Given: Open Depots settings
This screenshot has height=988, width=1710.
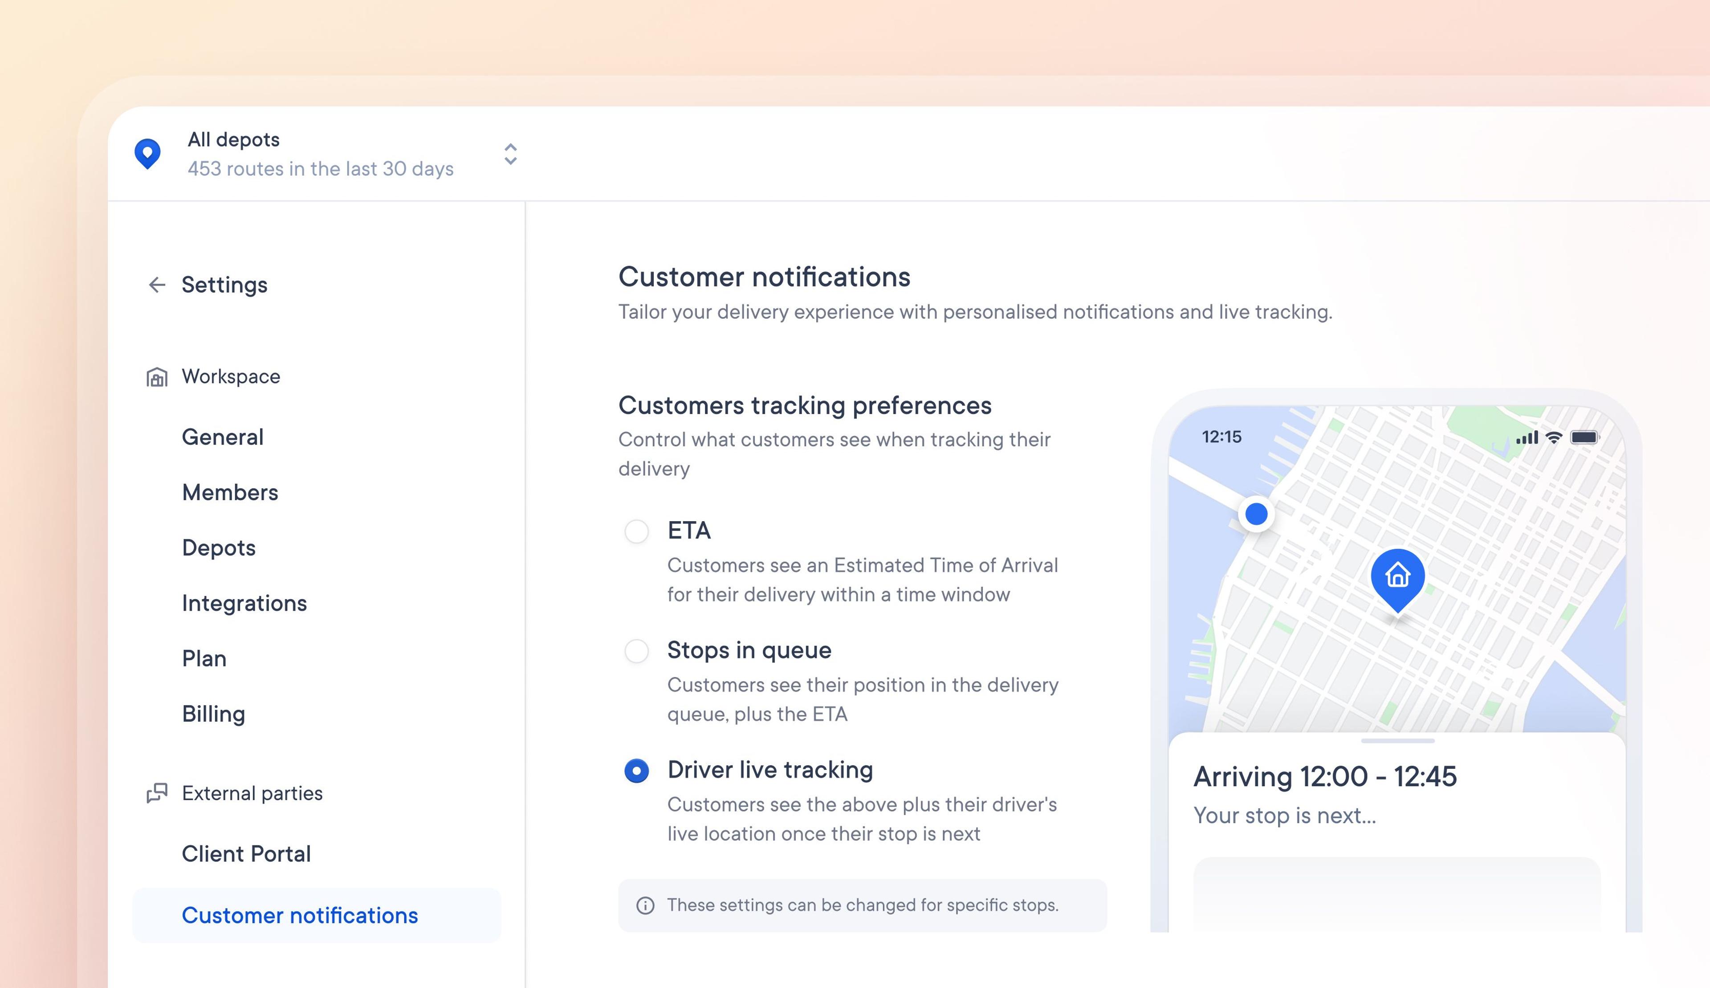Looking at the screenshot, I should (218, 548).
